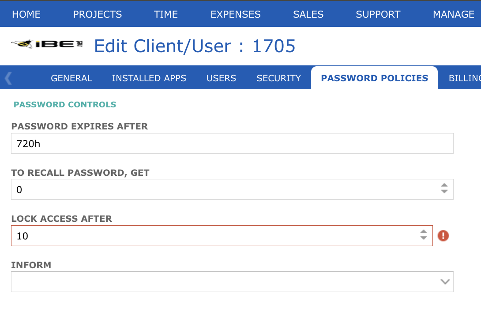The height and width of the screenshot is (334, 481).
Task: Switch to the GENERAL tab
Action: [x=71, y=78]
